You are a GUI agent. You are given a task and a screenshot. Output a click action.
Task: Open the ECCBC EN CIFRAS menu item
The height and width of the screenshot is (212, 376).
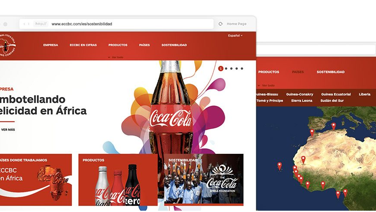83,45
